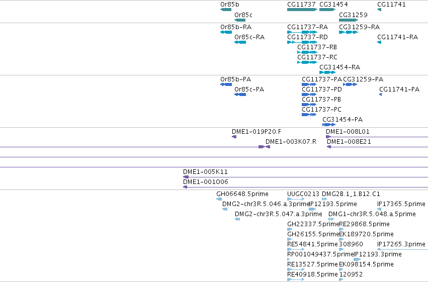Click transcript CG31454-RA

click(339, 67)
